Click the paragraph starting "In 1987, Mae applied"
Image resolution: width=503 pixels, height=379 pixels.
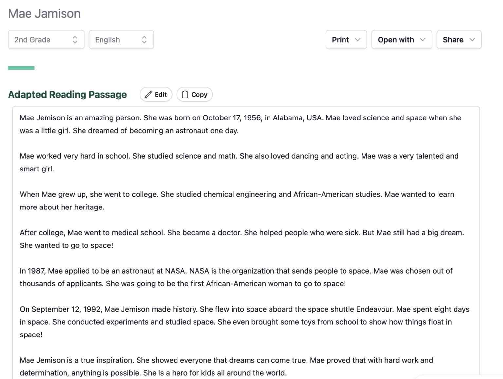coord(236,277)
